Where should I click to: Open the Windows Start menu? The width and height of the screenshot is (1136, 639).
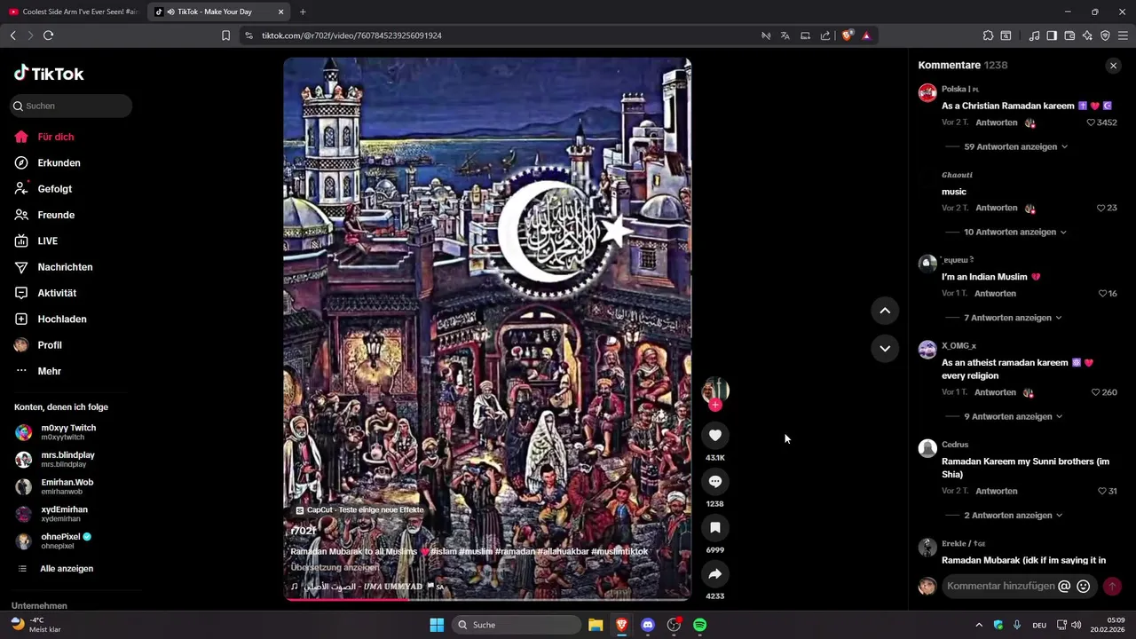click(x=437, y=625)
